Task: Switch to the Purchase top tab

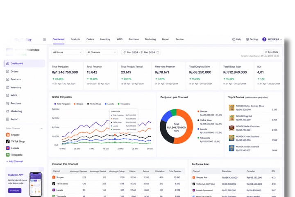Action: (x=134, y=39)
